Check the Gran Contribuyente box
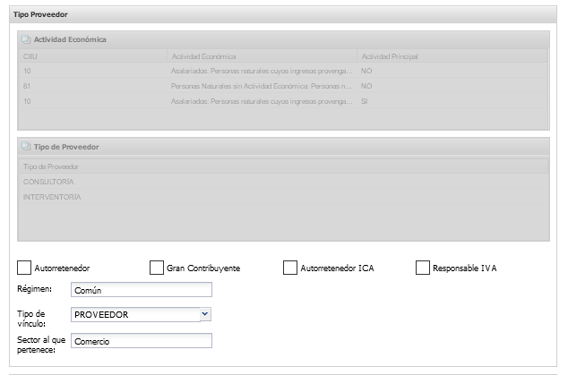The height and width of the screenshot is (375, 568). [x=157, y=268]
